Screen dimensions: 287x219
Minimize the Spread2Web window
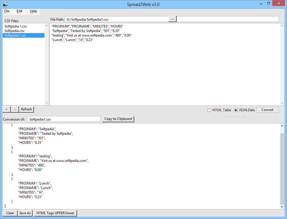(x=261, y=4)
